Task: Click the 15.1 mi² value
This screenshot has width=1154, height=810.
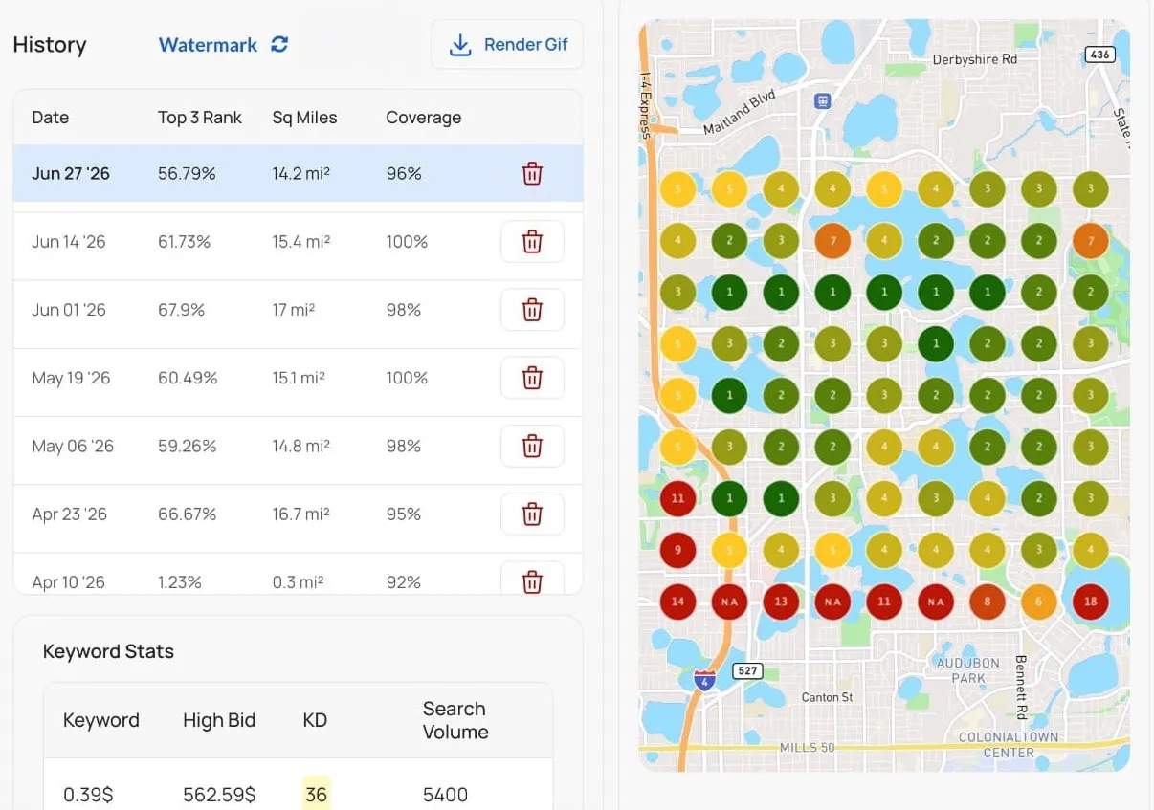Action: pyautogui.click(x=299, y=378)
